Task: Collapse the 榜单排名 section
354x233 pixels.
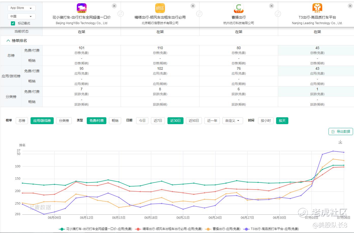Action: (x=8, y=41)
